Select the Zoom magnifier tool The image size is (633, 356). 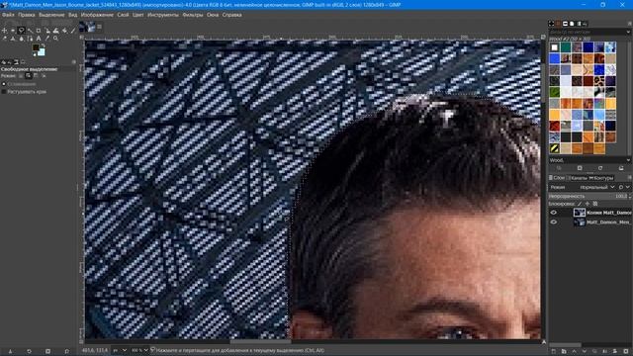pos(55,39)
